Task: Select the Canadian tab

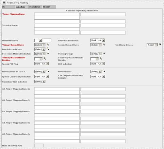Action: tap(22, 7)
